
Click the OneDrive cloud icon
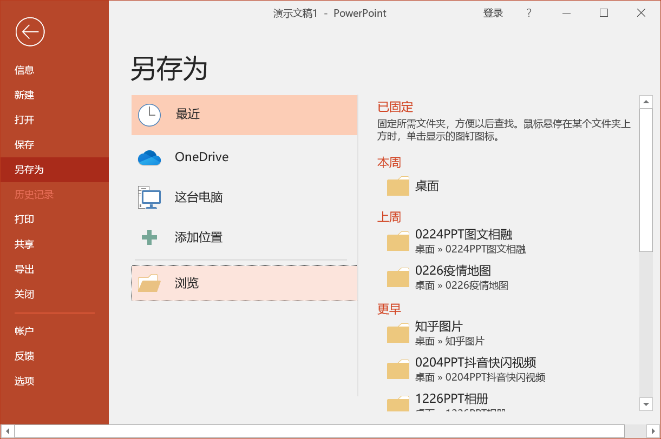point(149,157)
